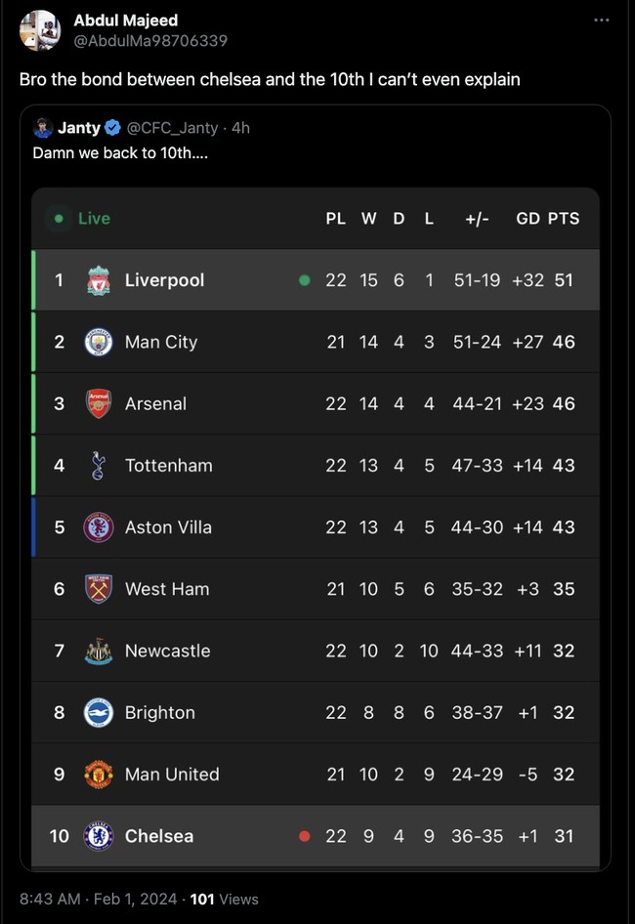The image size is (635, 924).
Task: Click the Man City club crest
Action: [98, 342]
